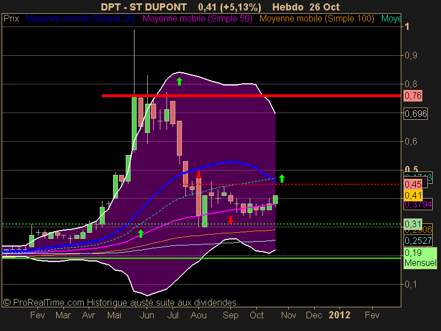Click the Dec label on the time axis
Viewport: 441px width, 331px height.
coord(314,315)
